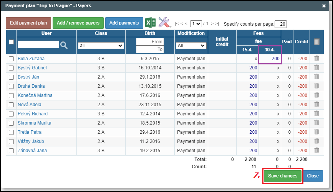Screen dimensions: 333x192
Task: Click Add / remove payers button
Action: tap(78, 23)
